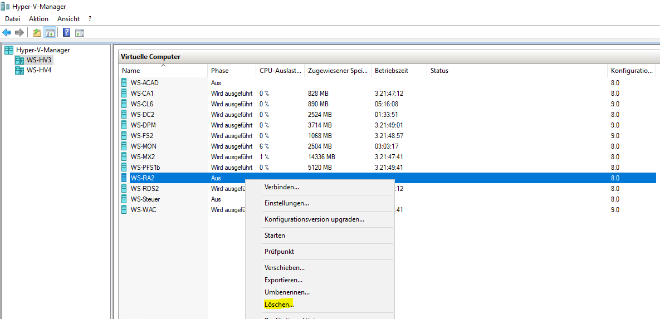Click the VM icon beside WS-FS2
The width and height of the screenshot is (660, 319).
[124, 135]
